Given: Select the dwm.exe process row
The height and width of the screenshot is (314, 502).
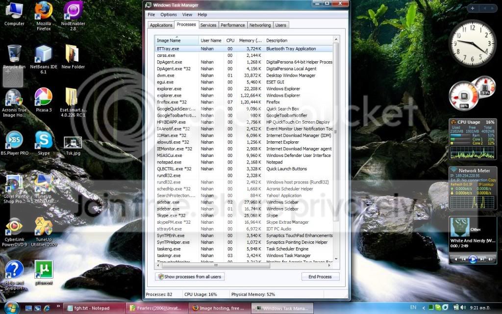Looking at the screenshot, I should (x=244, y=75).
